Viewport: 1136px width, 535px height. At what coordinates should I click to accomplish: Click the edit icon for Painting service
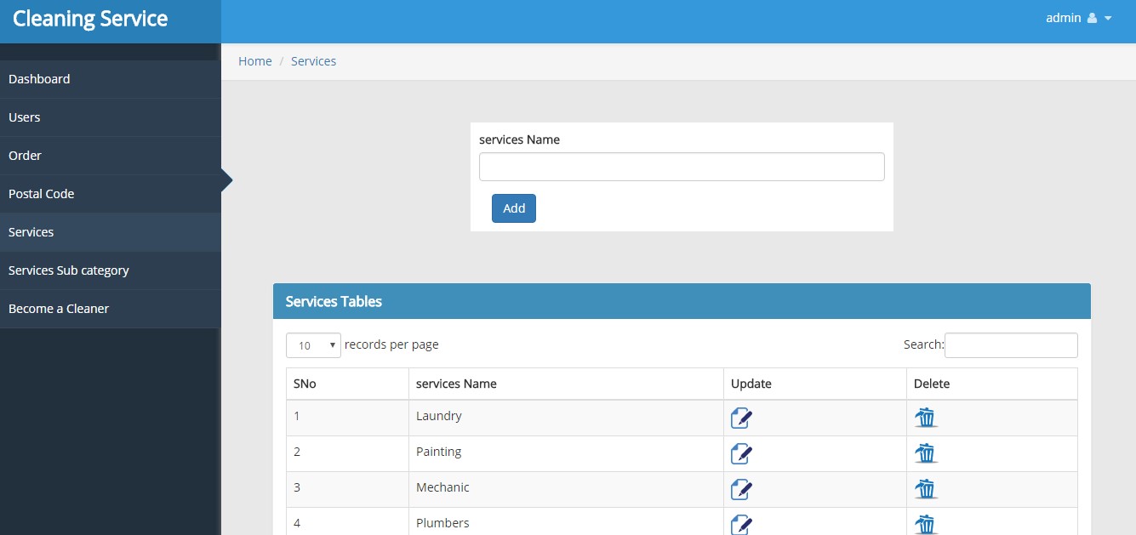[740, 453]
